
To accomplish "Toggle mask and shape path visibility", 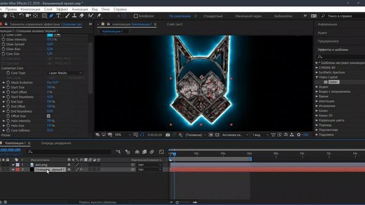I will pos(142,135).
